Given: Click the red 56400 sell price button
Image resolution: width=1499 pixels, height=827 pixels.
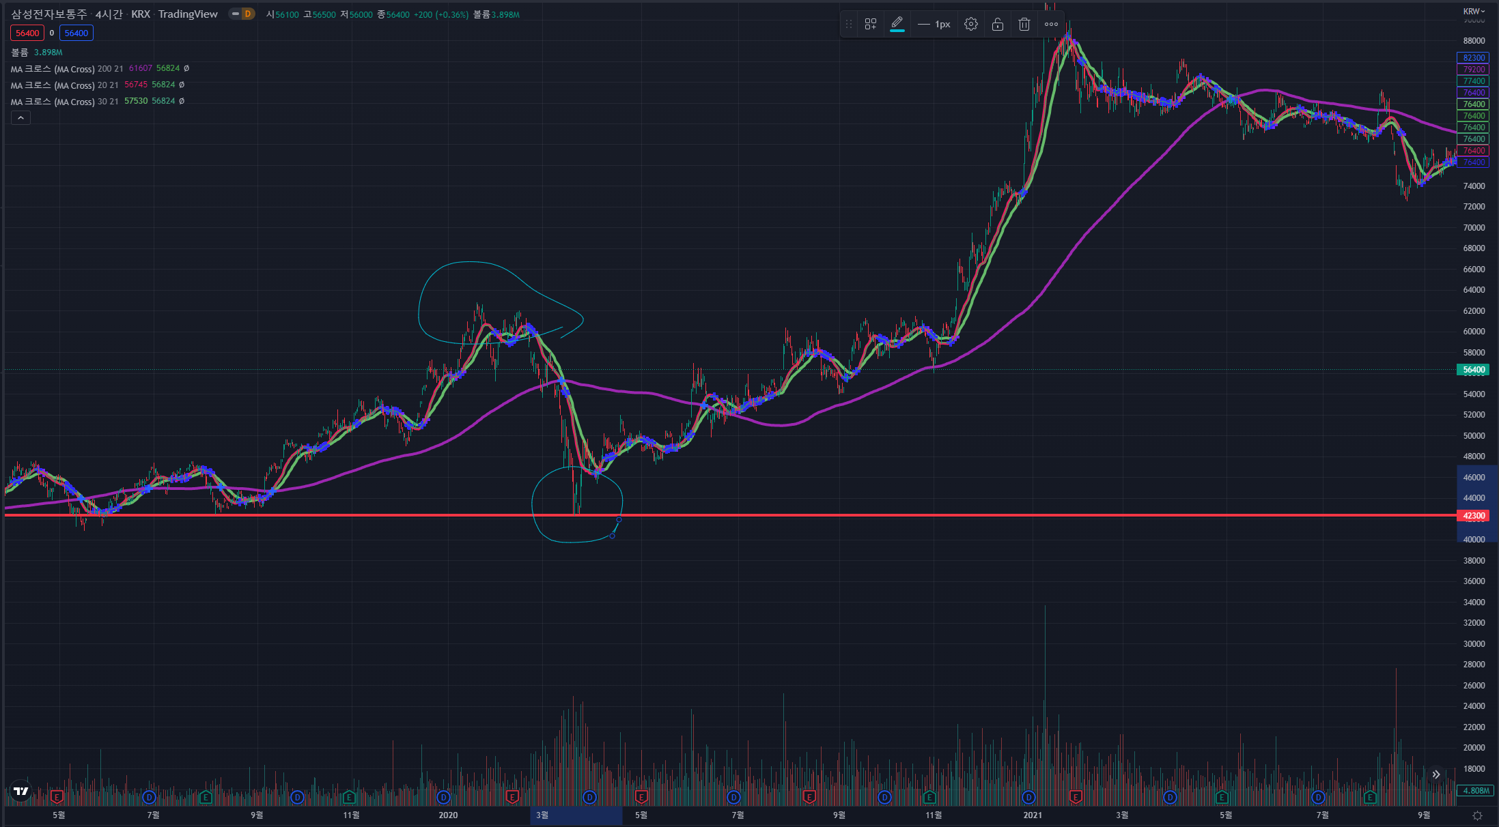Looking at the screenshot, I should (x=27, y=33).
